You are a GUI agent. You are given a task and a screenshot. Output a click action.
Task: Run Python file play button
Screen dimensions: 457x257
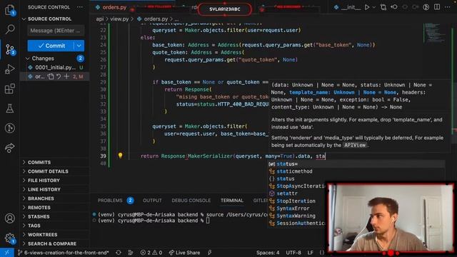pyautogui.click(x=367, y=7)
